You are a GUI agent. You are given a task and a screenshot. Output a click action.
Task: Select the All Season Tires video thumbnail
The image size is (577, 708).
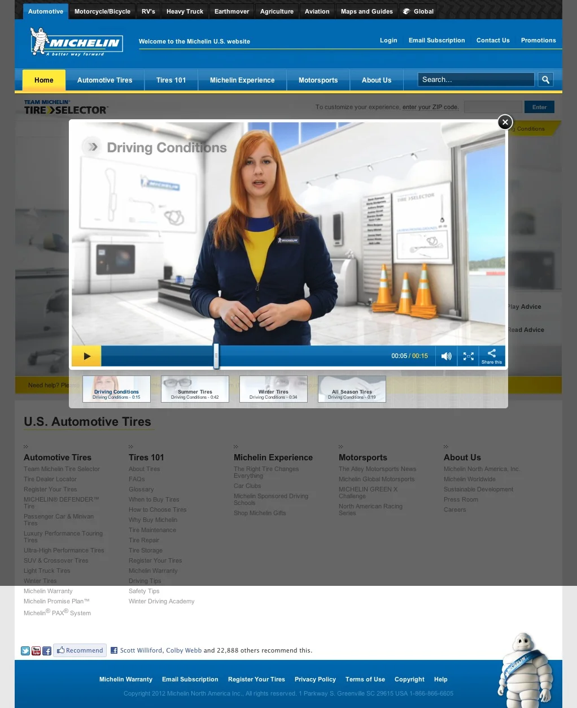[352, 389]
